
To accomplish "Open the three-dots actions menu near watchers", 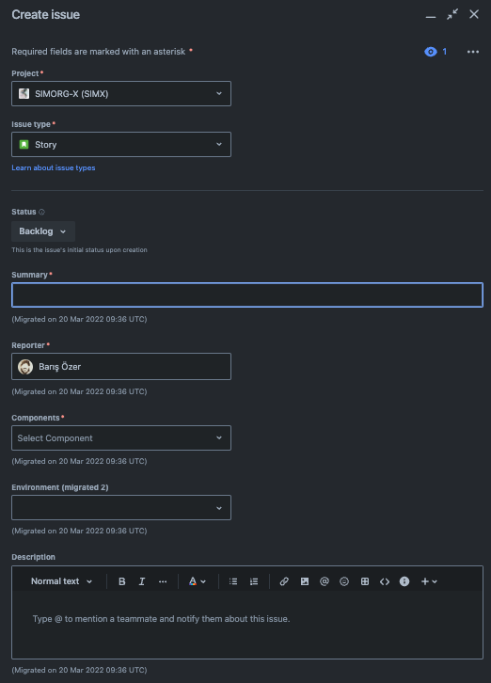I will point(473,52).
